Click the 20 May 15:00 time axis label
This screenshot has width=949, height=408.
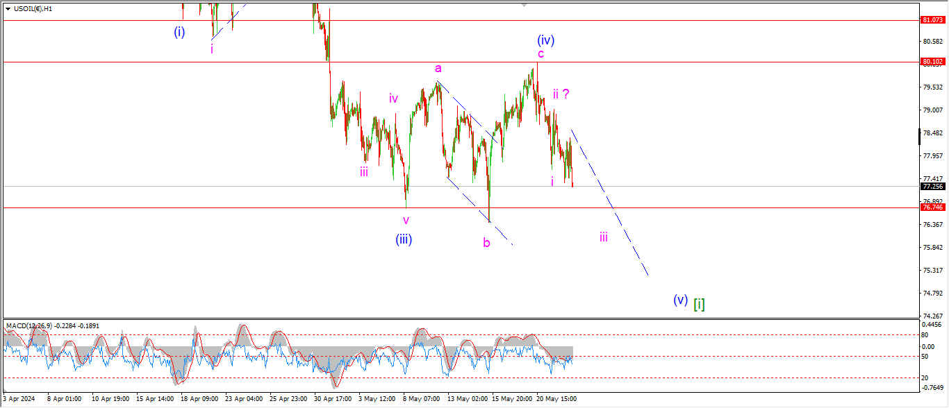point(556,400)
